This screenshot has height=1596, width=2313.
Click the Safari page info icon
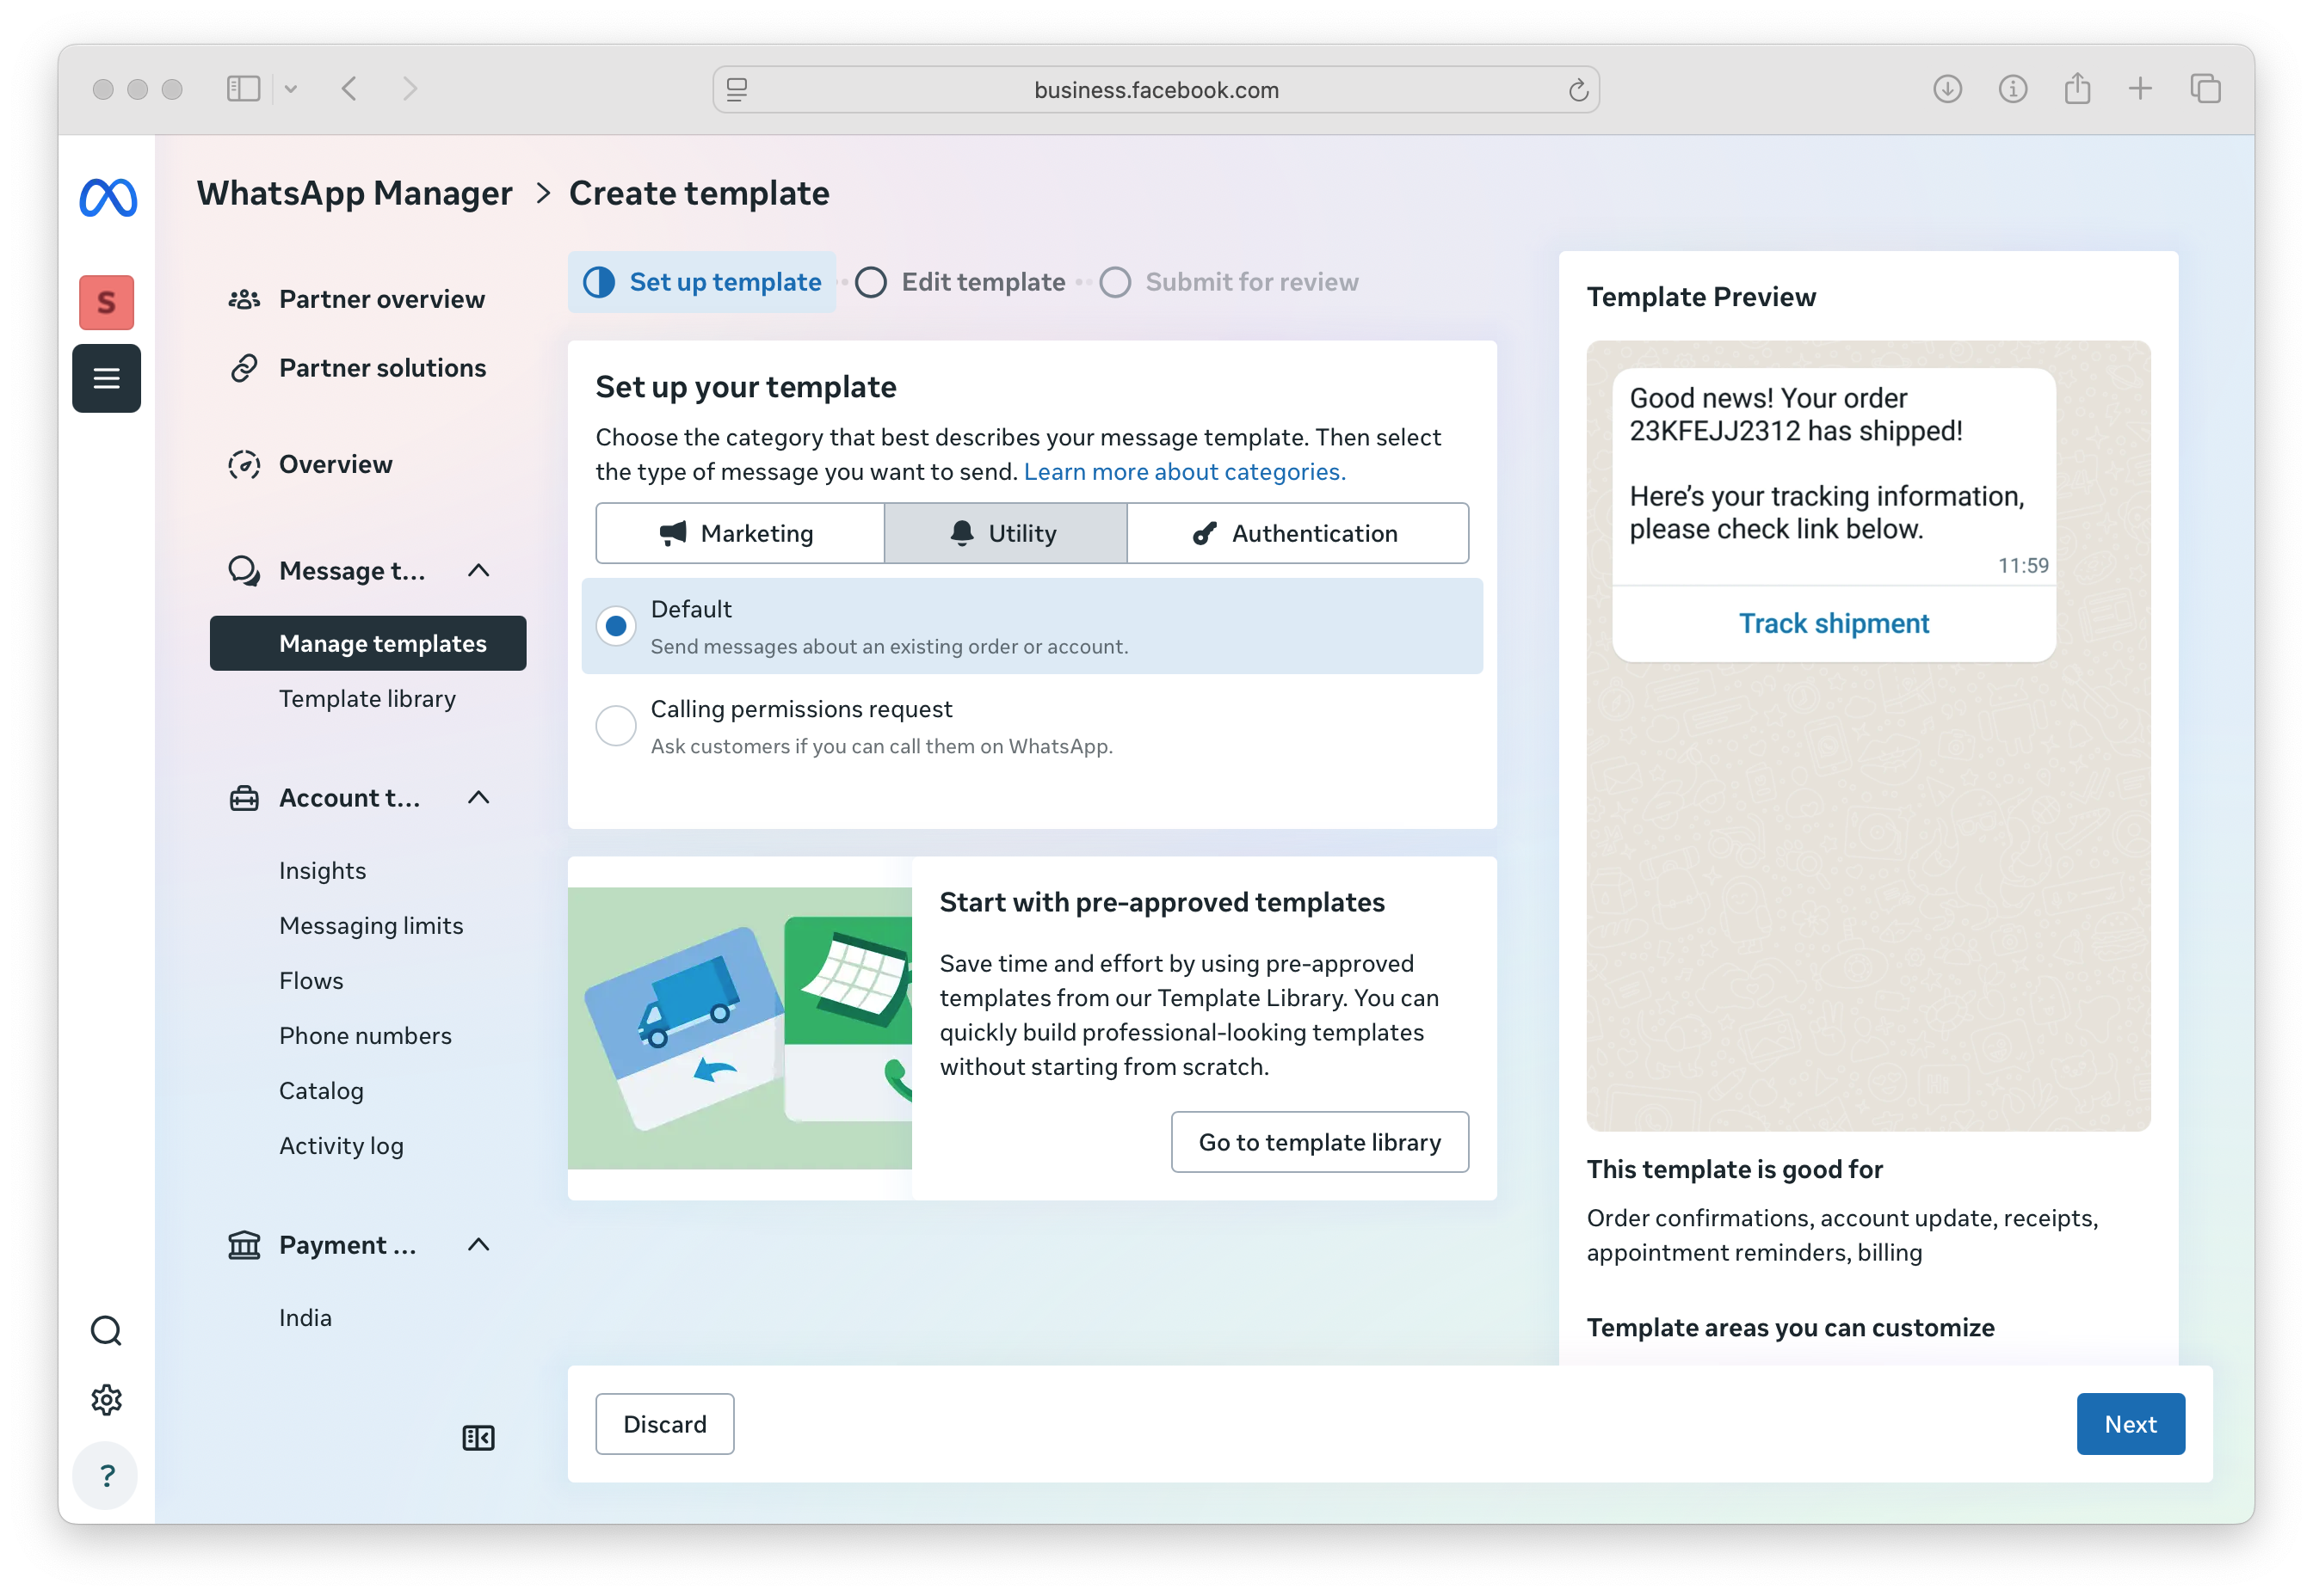(2013, 89)
